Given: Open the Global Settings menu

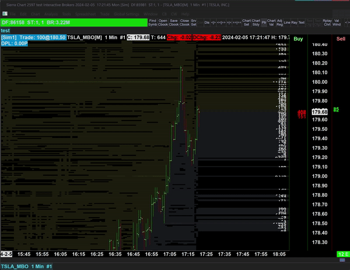Looking at the screenshot, I should [127, 14].
